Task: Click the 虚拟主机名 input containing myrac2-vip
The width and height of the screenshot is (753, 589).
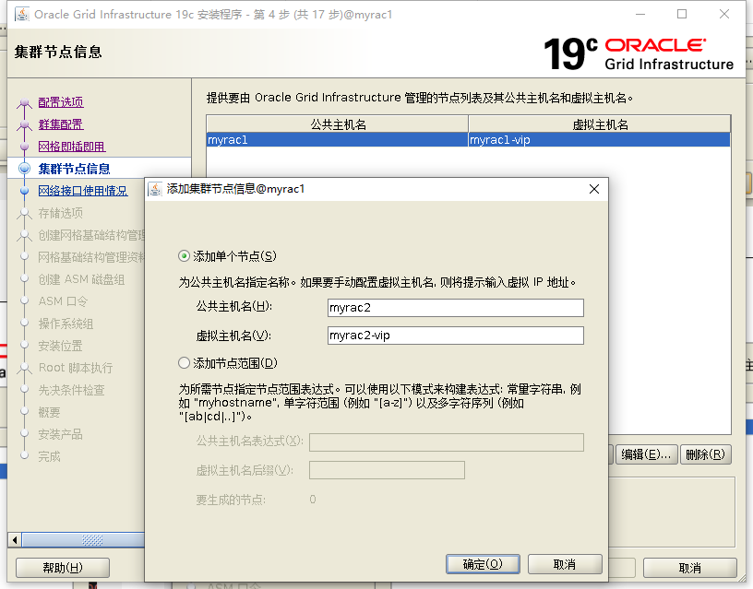Action: pyautogui.click(x=455, y=334)
